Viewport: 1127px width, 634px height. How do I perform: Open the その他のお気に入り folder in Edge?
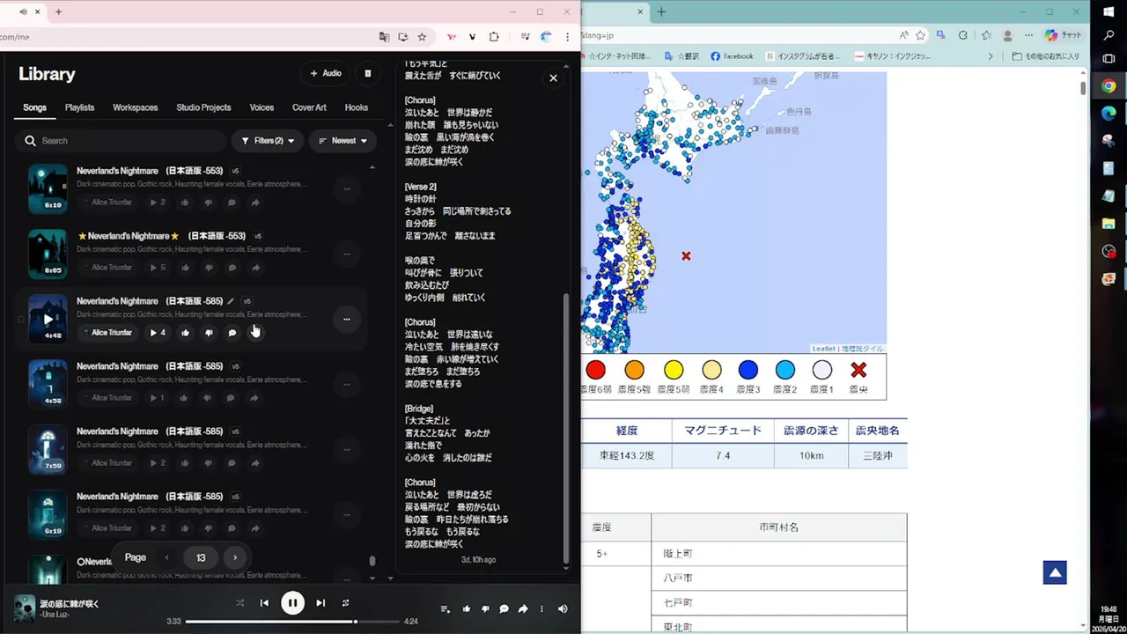tap(1046, 56)
